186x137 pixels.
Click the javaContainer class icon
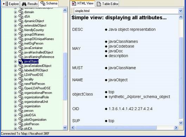pyautogui.click(x=21, y=48)
